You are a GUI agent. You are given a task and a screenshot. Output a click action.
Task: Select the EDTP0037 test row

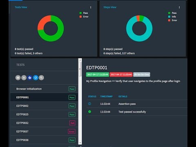point(44,131)
